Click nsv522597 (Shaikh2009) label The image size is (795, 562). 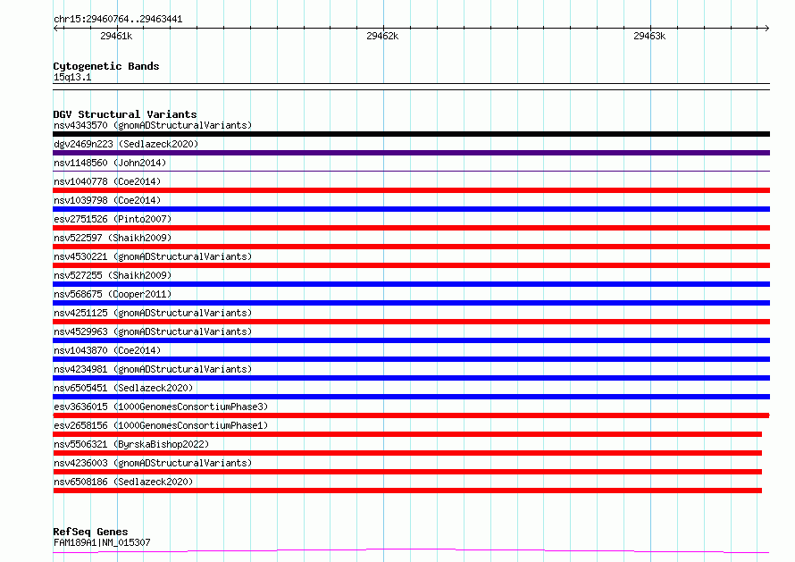point(113,238)
